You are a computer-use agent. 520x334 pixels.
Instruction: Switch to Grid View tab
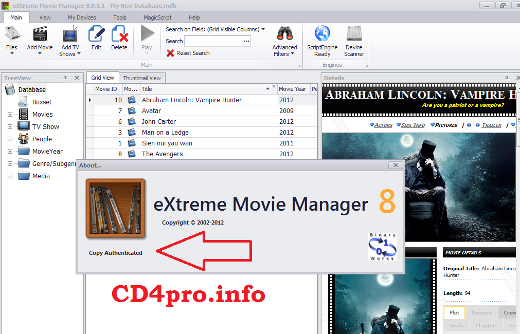[102, 78]
